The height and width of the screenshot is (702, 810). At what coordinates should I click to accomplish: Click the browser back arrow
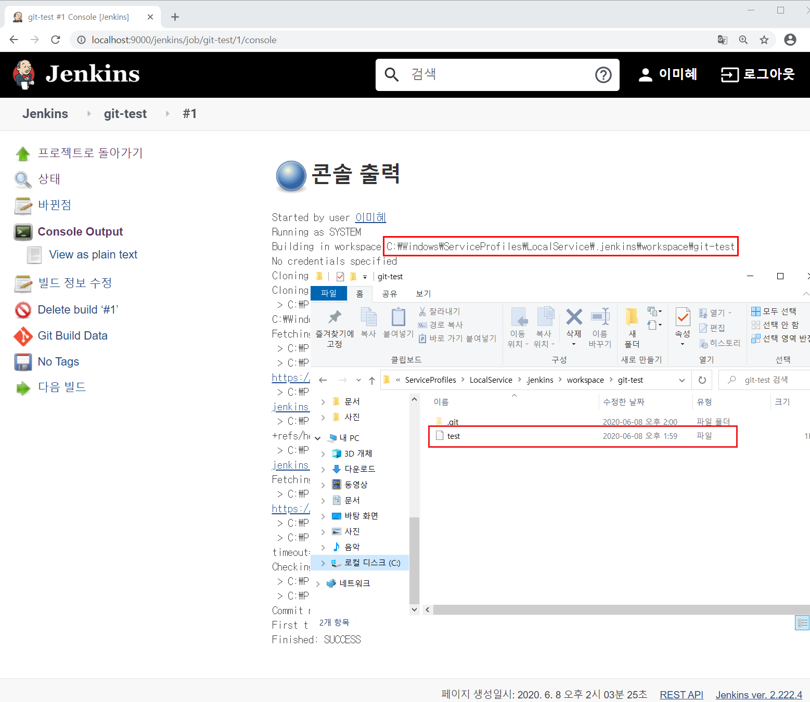click(14, 40)
